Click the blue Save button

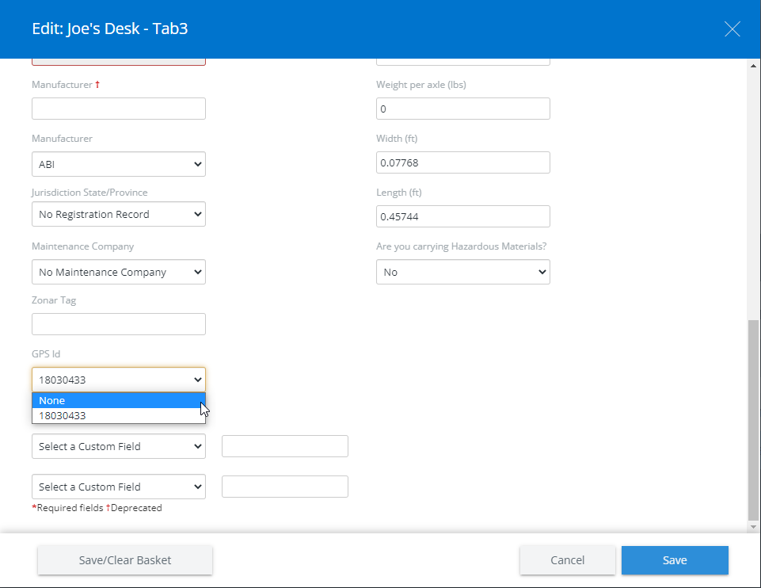pyautogui.click(x=675, y=560)
